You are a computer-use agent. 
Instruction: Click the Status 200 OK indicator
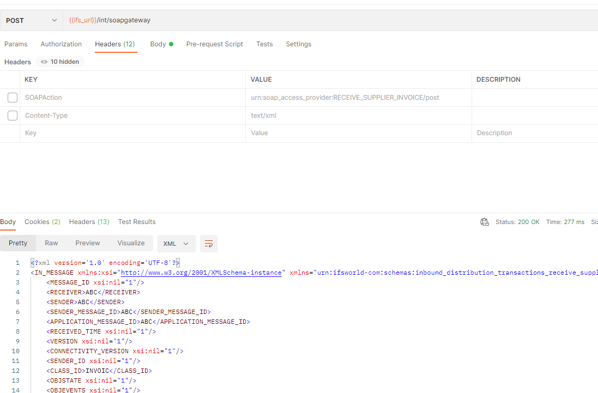517,222
